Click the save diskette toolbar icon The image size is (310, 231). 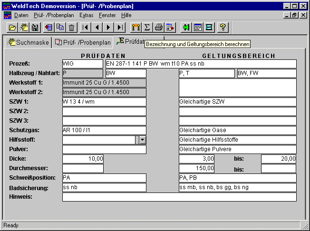pos(35,27)
